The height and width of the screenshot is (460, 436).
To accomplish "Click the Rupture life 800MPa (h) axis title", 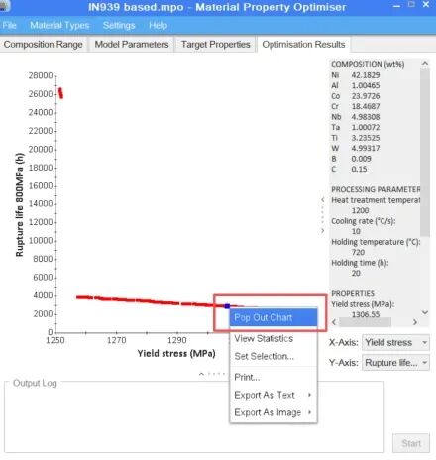I will [x=20, y=204].
